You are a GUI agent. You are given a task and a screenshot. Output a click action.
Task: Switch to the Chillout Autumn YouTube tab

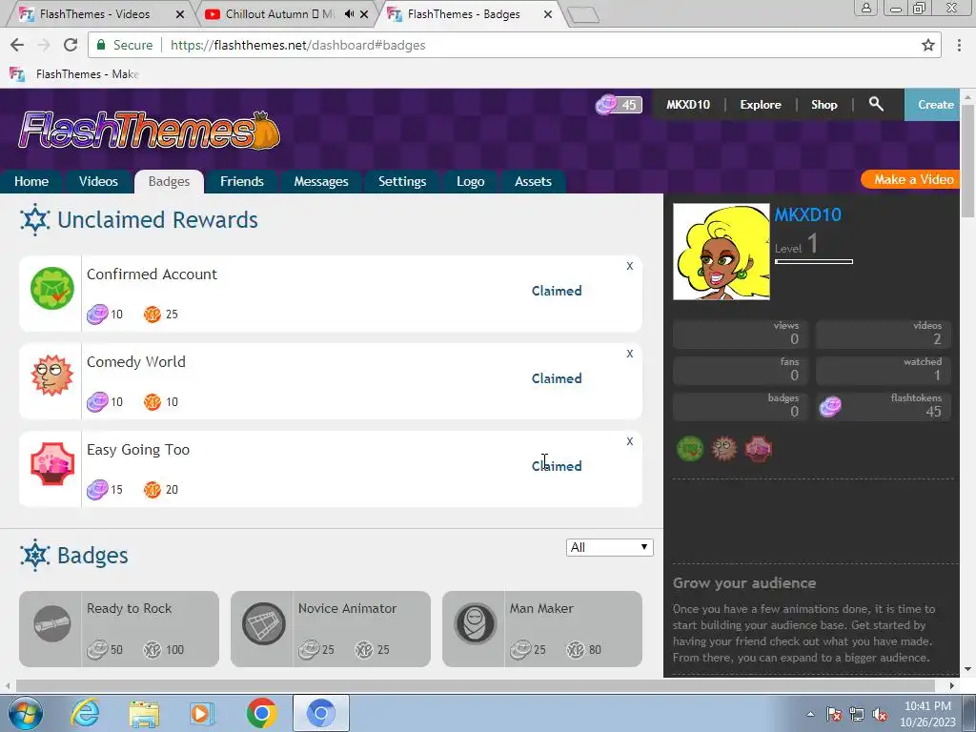pos(288,13)
